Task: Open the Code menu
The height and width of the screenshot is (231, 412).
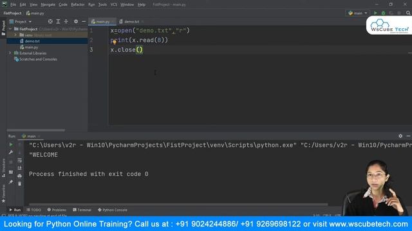Action: [63, 4]
